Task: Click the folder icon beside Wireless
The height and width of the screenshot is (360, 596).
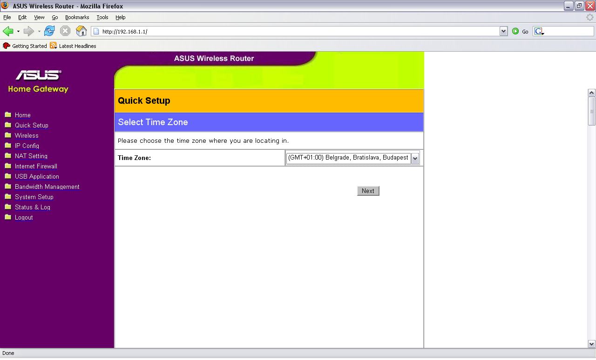Action: (8, 135)
